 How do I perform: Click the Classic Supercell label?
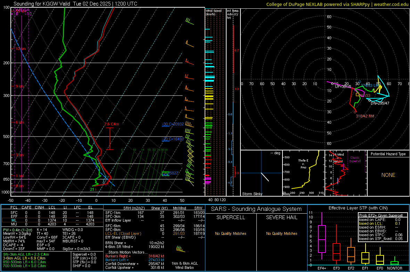(355, 159)
